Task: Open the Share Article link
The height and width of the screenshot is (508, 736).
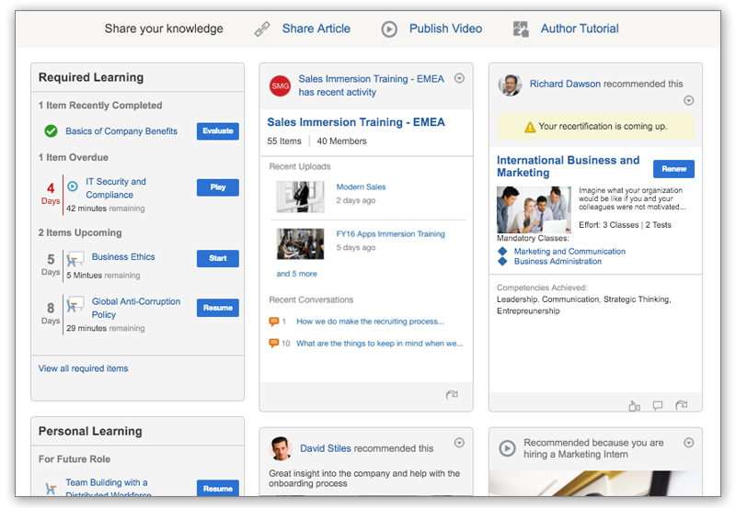Action: [316, 28]
